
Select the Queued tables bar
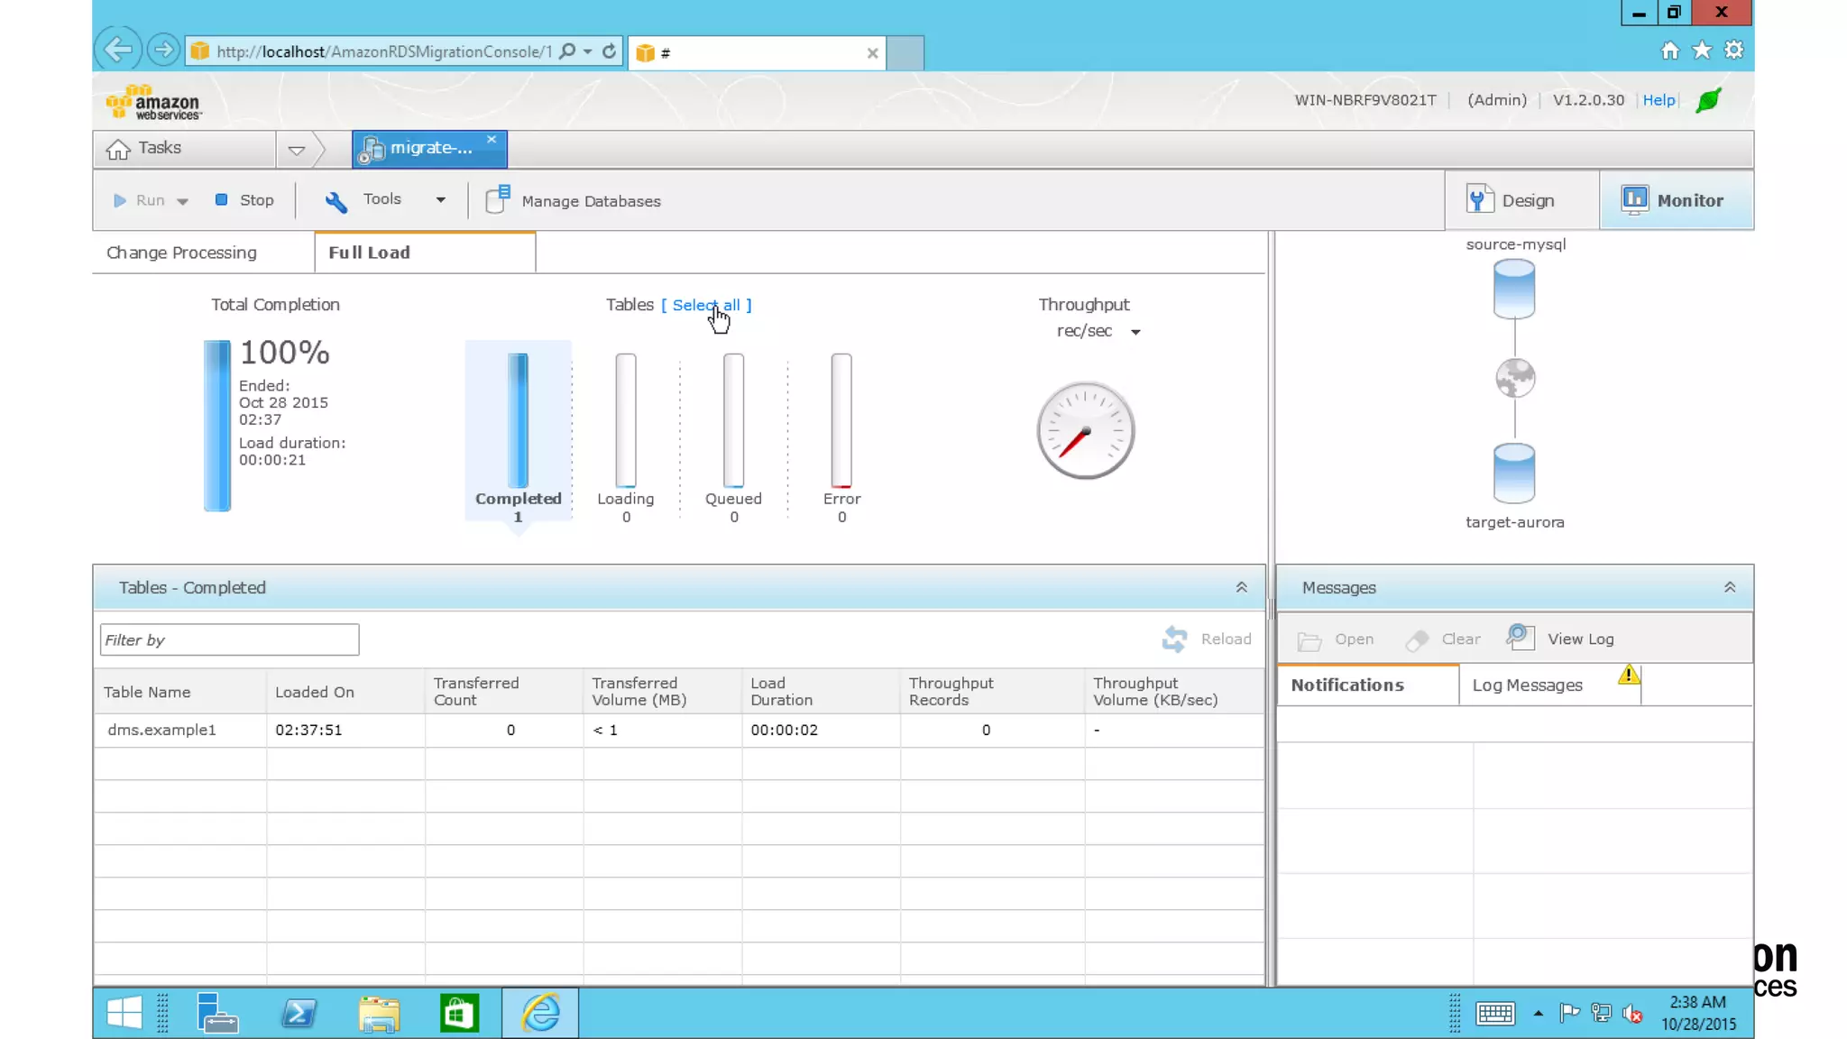tap(733, 420)
